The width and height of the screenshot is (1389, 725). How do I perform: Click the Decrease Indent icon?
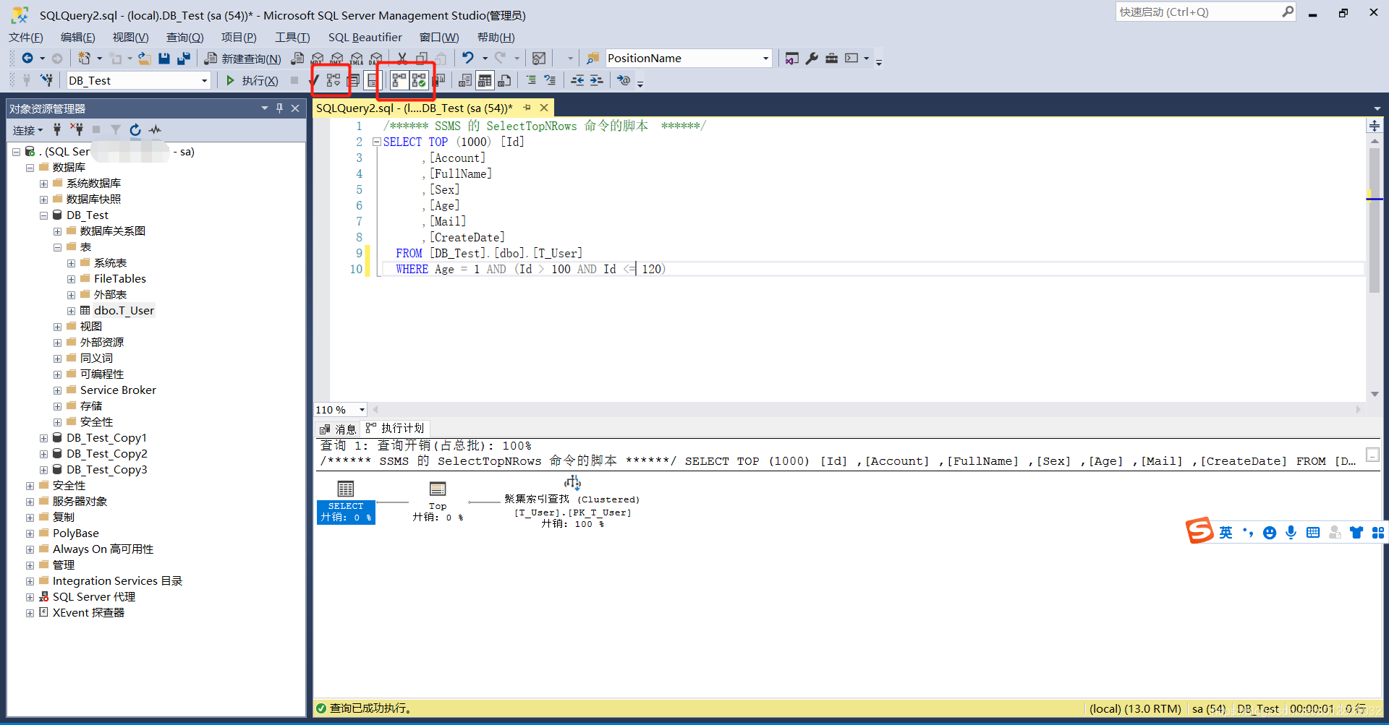tap(577, 80)
